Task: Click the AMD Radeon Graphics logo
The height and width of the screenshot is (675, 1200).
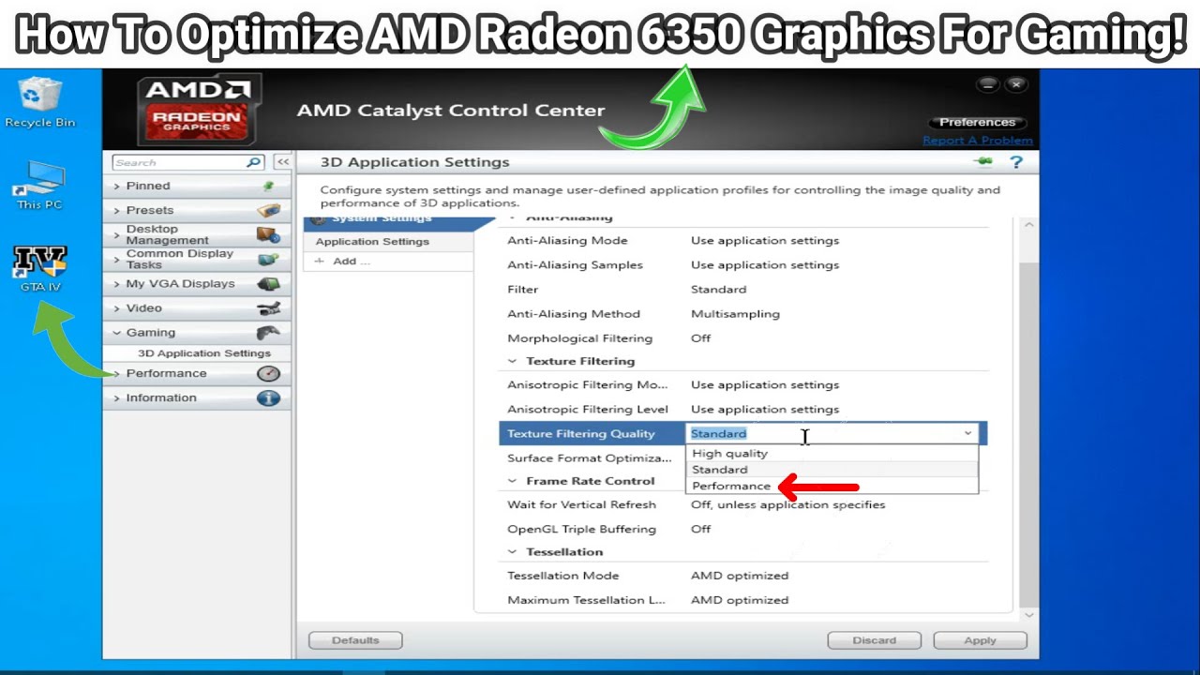Action: coord(198,112)
